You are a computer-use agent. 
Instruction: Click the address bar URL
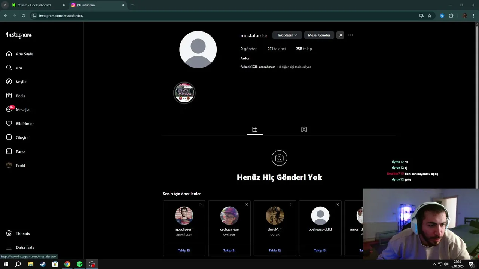point(61,16)
